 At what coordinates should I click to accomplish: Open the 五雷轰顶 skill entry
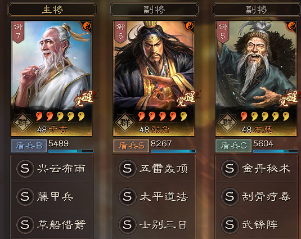[154, 168]
